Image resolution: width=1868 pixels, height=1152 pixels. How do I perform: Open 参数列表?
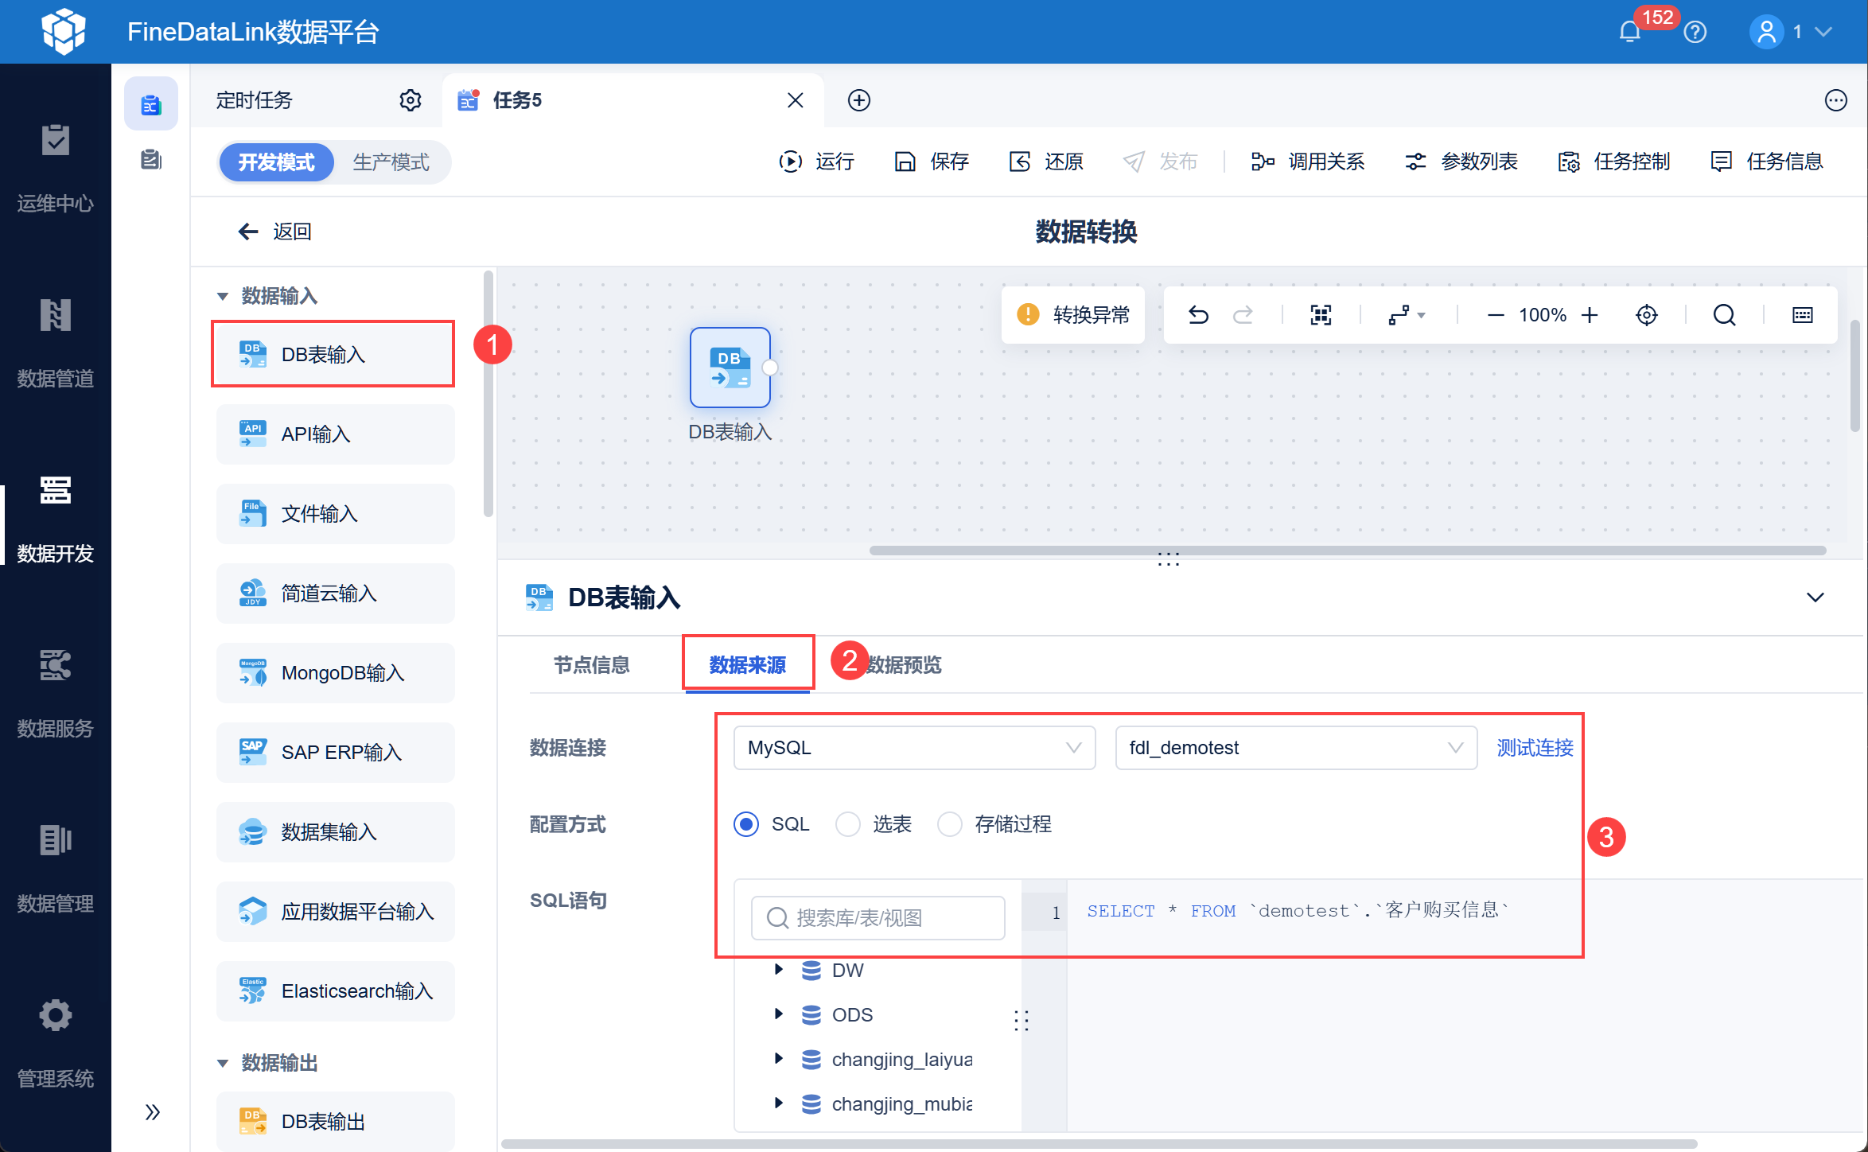point(1461,162)
